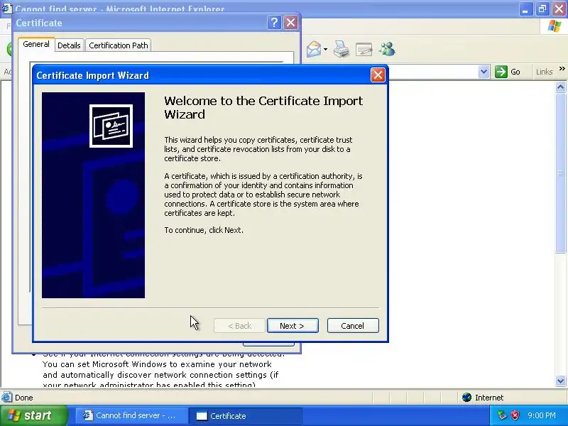
Task: Click the certificate graphic in wizard banner
Action: [x=111, y=126]
